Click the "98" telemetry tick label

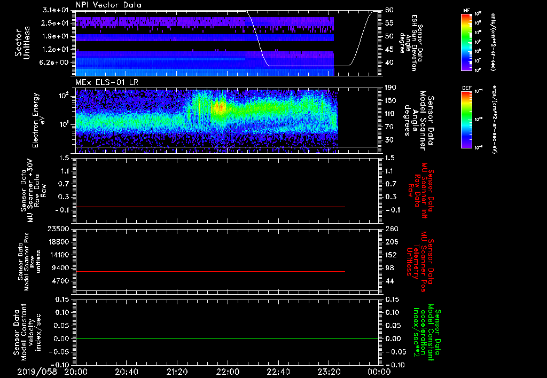[389, 268]
